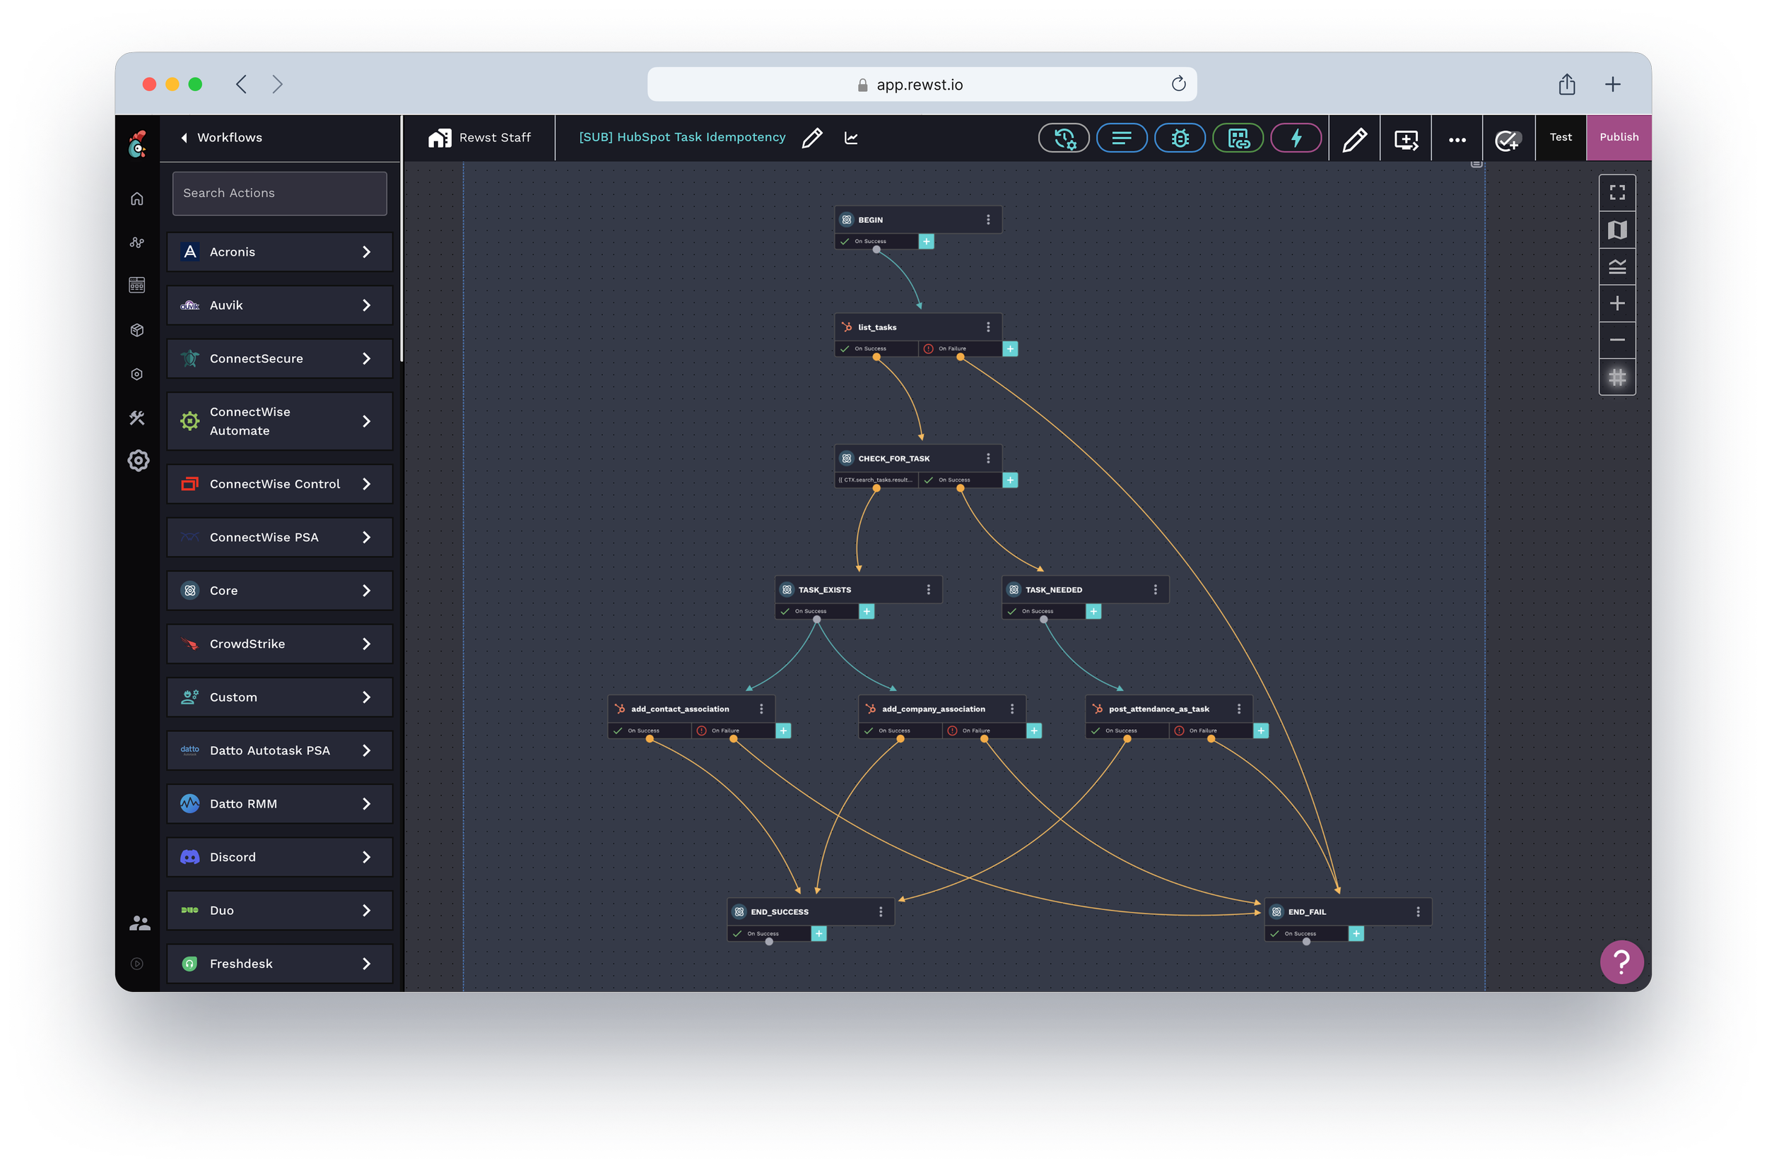Open the debug bug icon panel
Image resolution: width=1767 pixels, height=1170 pixels.
click(x=1180, y=138)
